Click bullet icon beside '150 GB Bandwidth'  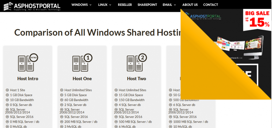point(116,100)
